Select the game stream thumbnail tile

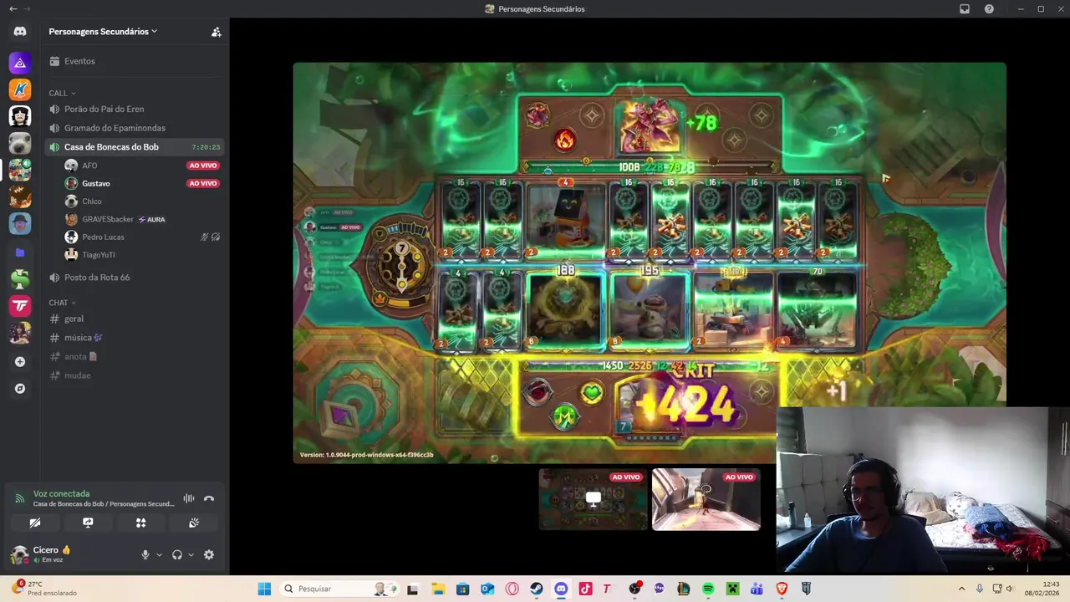[x=593, y=499]
